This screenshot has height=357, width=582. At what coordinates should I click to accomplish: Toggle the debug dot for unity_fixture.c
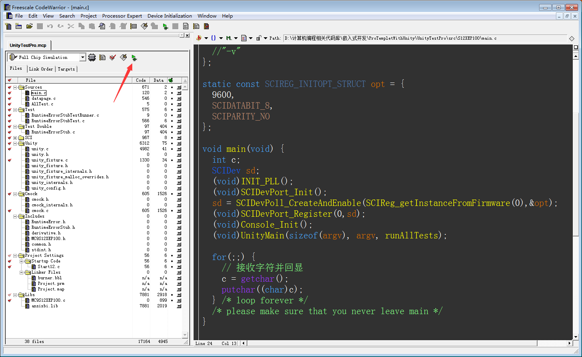point(172,160)
